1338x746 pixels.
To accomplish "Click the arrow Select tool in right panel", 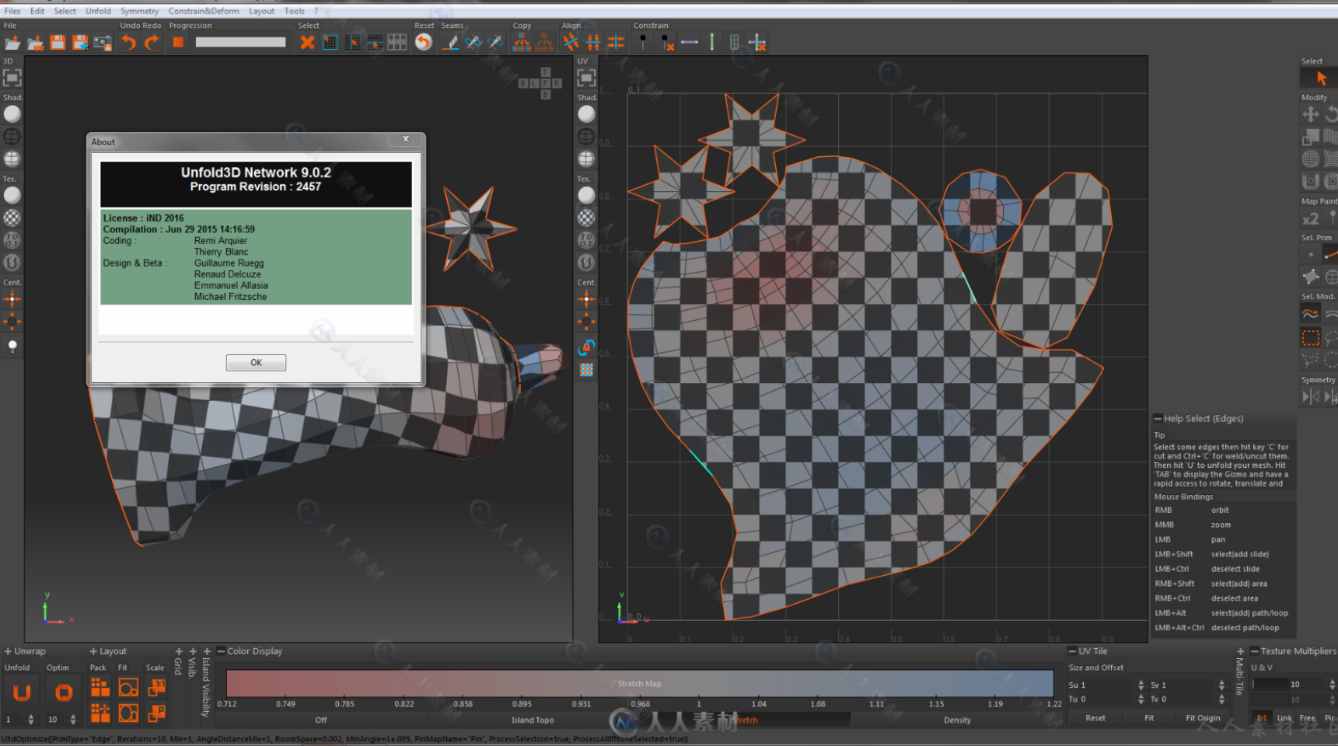I will click(x=1321, y=78).
